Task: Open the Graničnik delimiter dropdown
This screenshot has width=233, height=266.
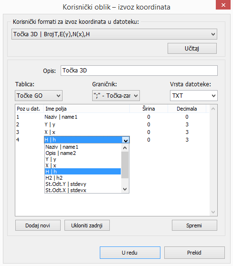Action: [116, 96]
